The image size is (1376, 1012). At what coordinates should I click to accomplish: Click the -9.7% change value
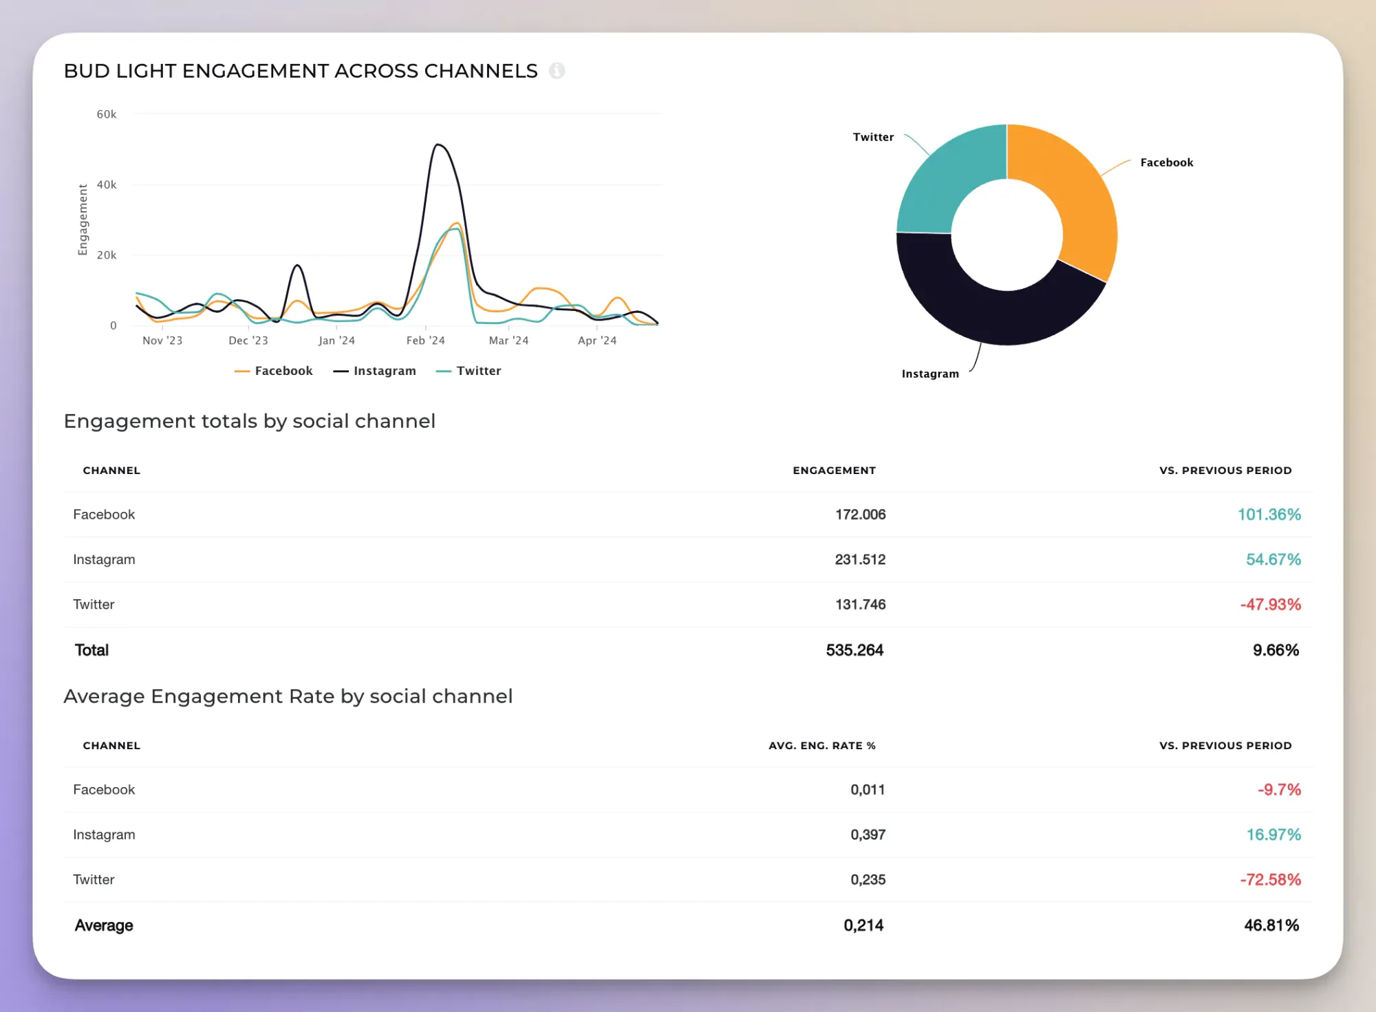point(1279,790)
